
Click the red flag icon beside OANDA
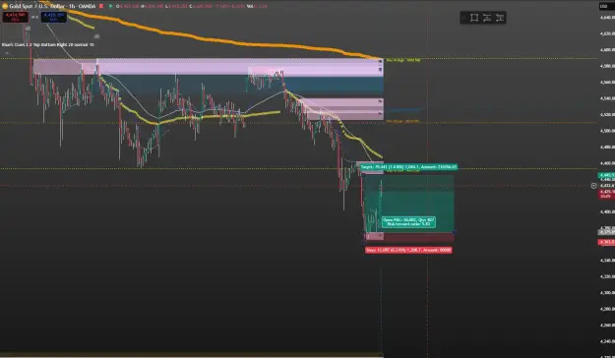click(x=101, y=6)
